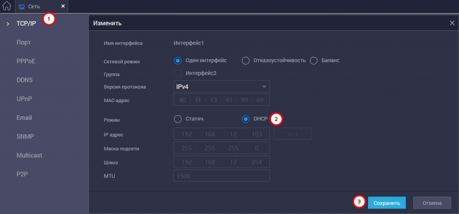Go to the PPPoE settings section
The image size is (459, 214).
(x=26, y=61)
